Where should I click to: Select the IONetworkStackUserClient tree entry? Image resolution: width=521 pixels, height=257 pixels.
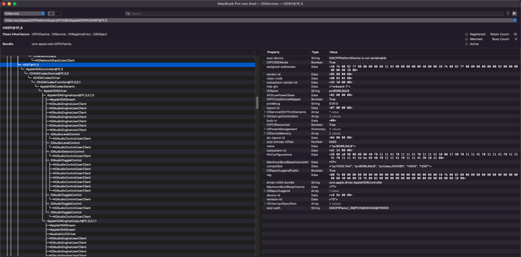pyautogui.click(x=56, y=61)
